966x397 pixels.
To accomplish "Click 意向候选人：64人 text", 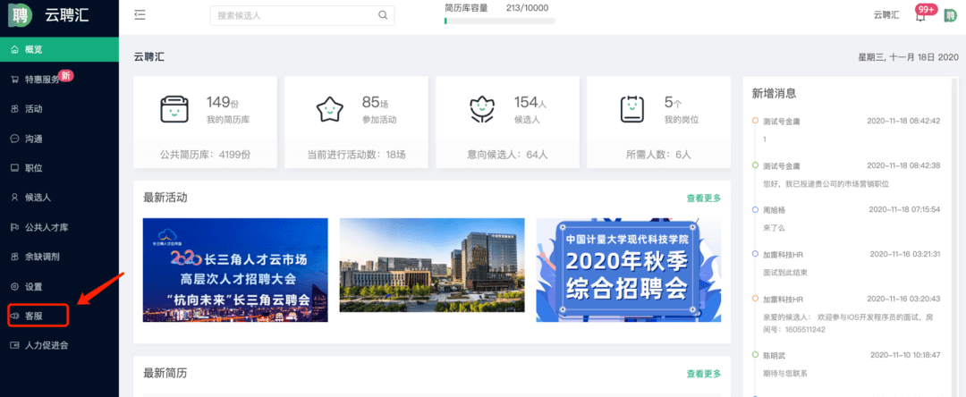I will [508, 155].
